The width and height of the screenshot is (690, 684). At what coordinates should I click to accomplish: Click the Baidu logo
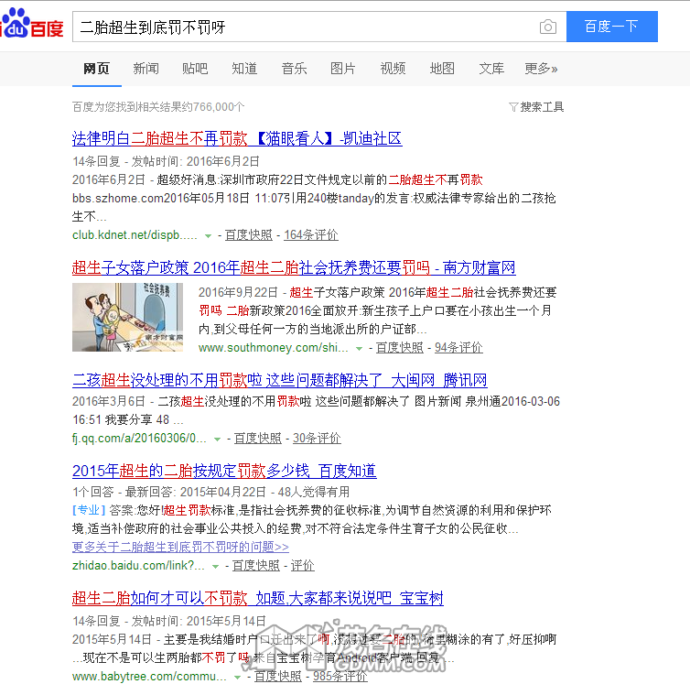[32, 24]
